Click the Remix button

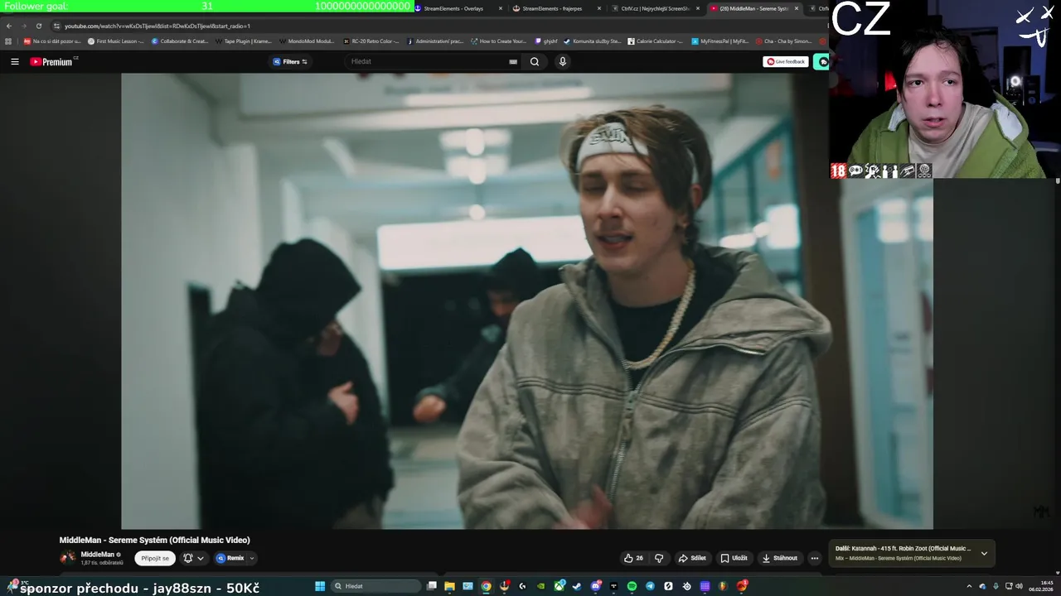[x=230, y=558]
